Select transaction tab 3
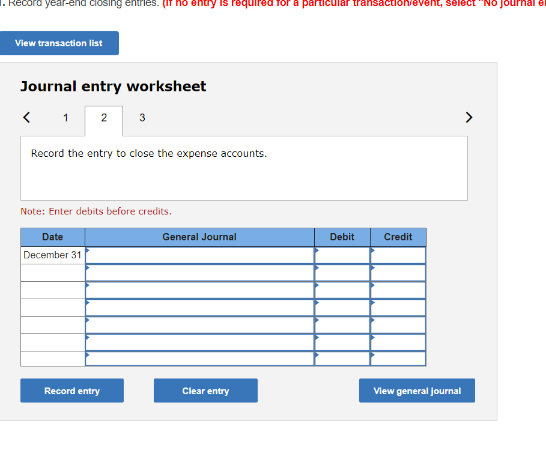This screenshot has width=546, height=459. (142, 118)
